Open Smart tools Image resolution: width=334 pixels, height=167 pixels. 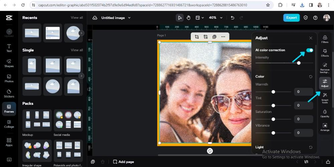click(x=325, y=98)
